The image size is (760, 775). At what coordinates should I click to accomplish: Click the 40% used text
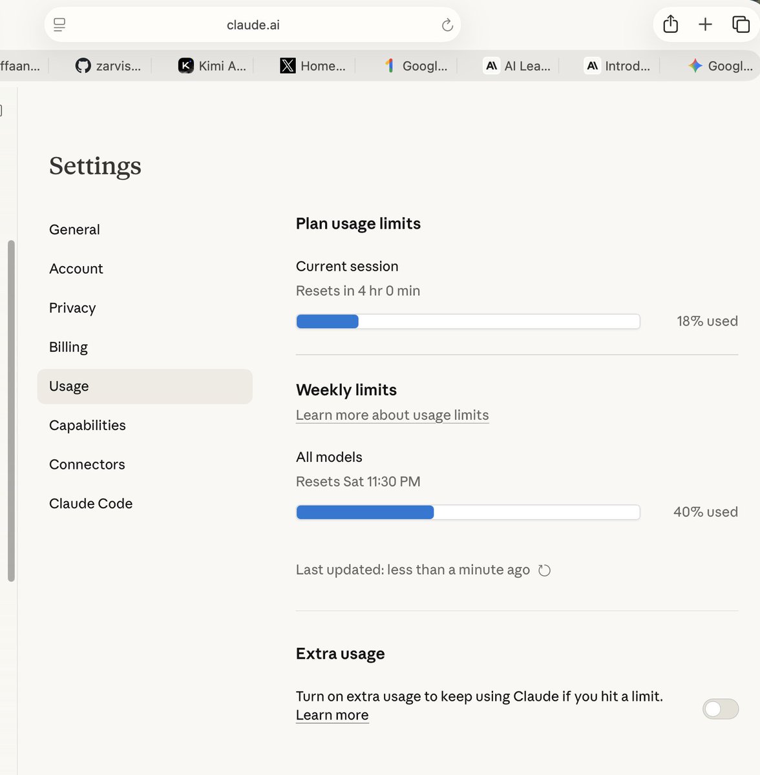pos(706,512)
